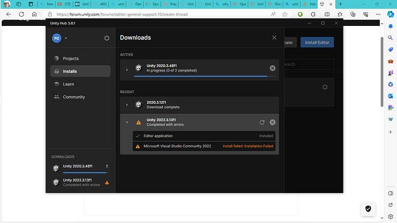Screen dimensions: 397x223
Task: Select the Microsoft Visual Studio Community 2022 row
Action: pyautogui.click(x=204, y=146)
